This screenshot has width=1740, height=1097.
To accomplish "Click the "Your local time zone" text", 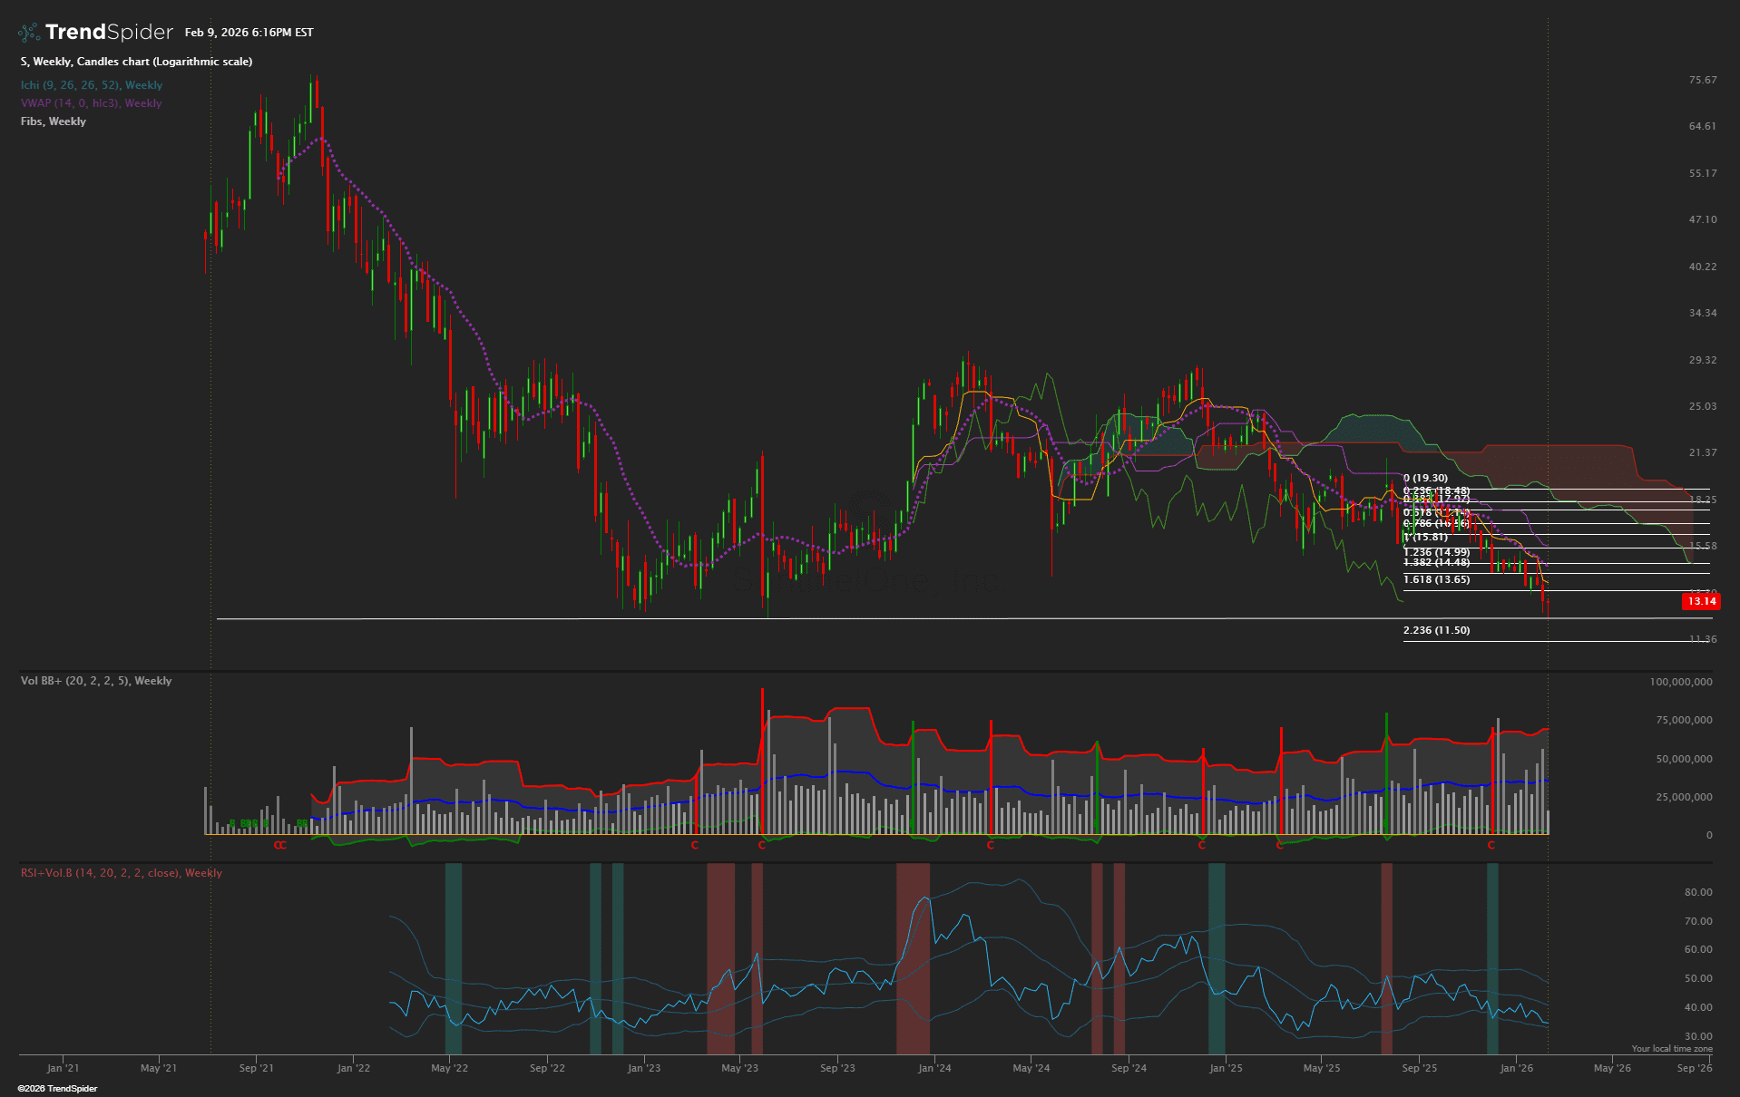I will pyautogui.click(x=1671, y=1049).
